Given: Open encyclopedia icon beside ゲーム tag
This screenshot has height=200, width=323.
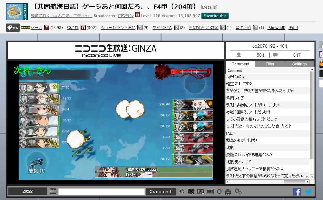Looking at the screenshot, I should coord(47,28).
